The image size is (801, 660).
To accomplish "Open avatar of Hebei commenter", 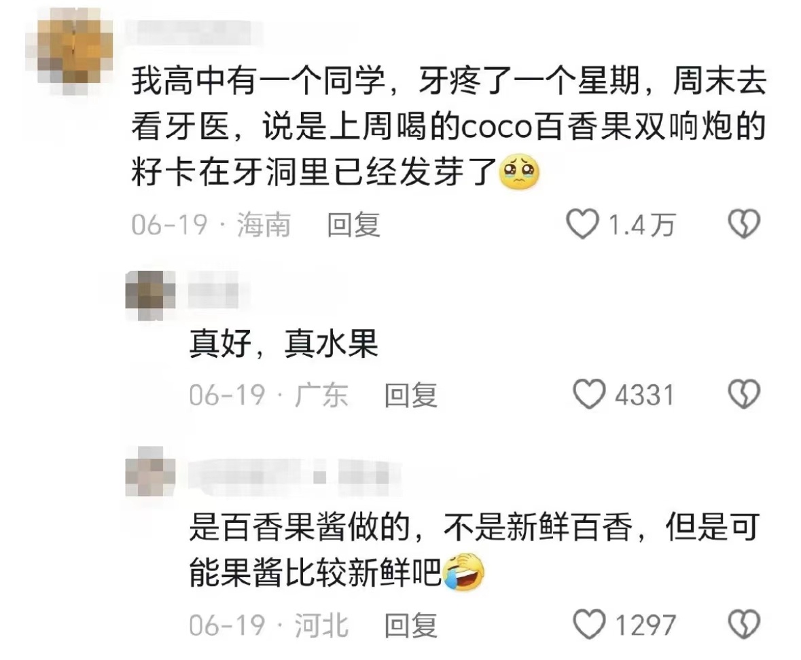I will [x=150, y=471].
